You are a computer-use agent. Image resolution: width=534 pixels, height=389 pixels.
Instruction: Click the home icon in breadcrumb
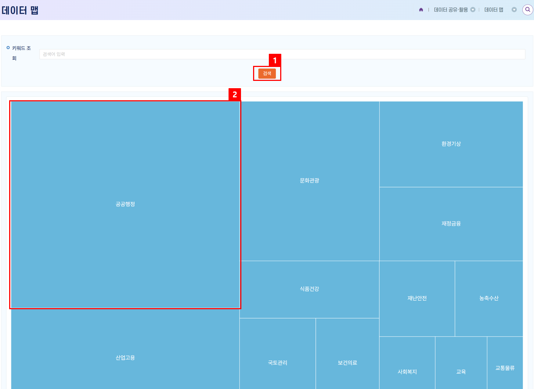pyautogui.click(x=421, y=10)
